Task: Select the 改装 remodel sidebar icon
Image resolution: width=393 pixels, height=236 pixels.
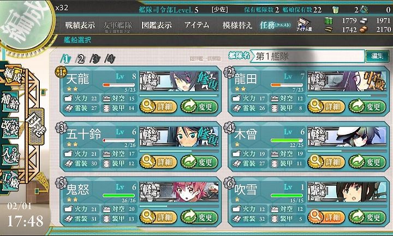Action: coord(10,128)
